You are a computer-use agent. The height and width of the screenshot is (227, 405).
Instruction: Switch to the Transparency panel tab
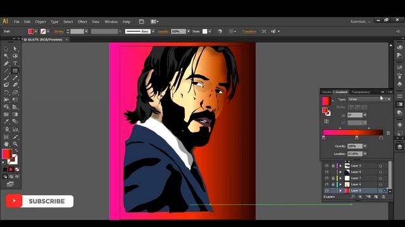(x=361, y=92)
